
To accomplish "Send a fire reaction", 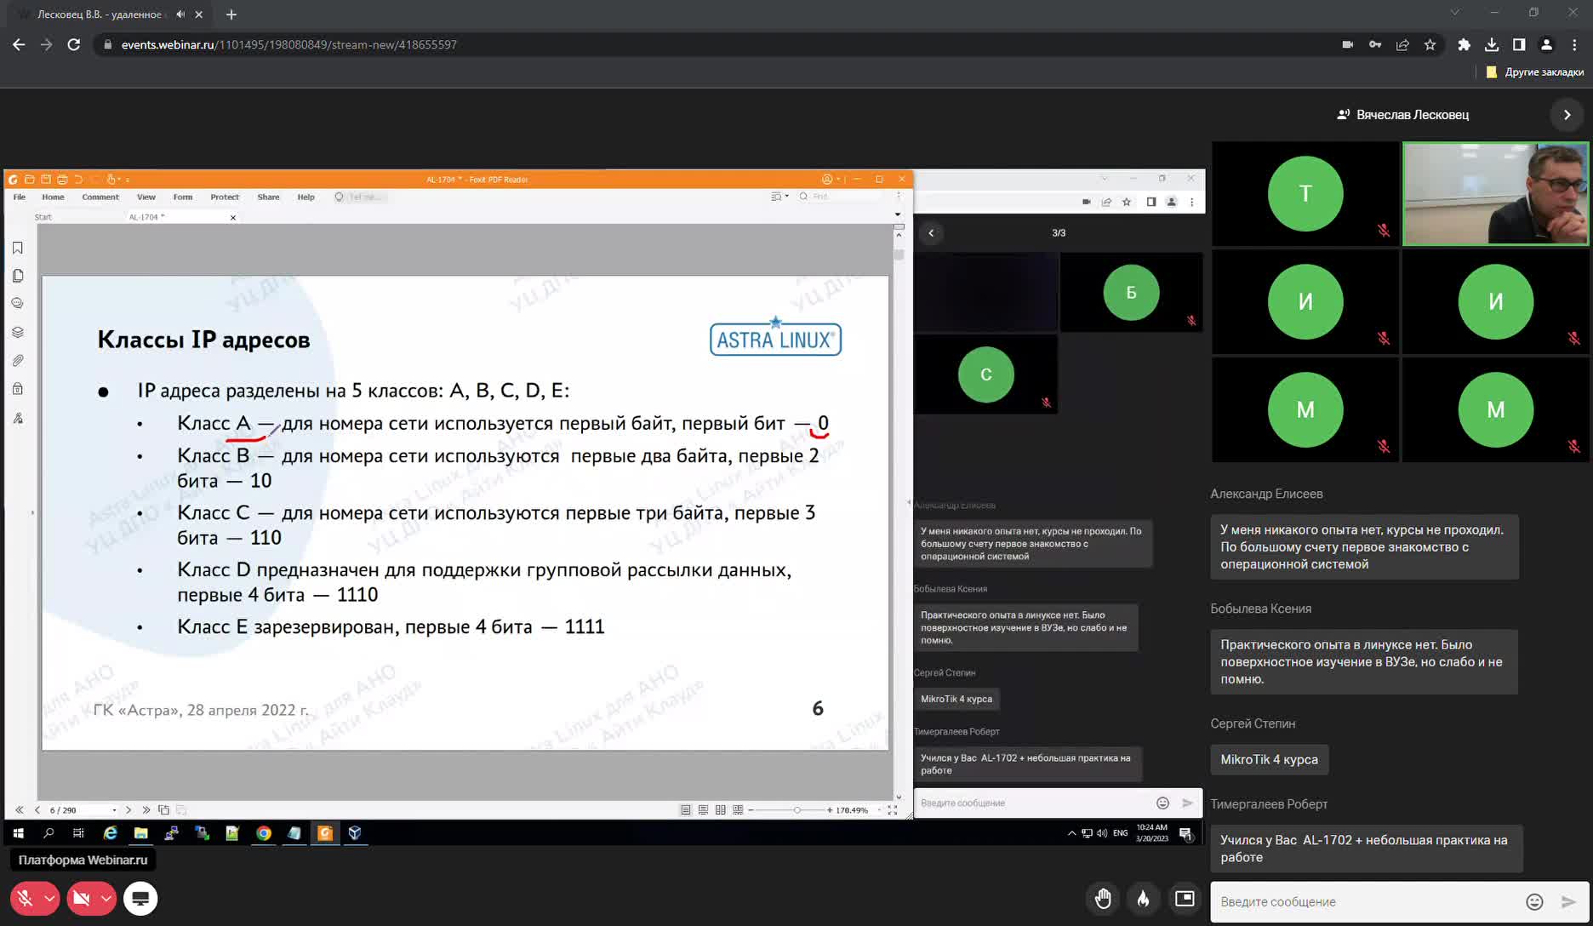I will click(x=1144, y=899).
